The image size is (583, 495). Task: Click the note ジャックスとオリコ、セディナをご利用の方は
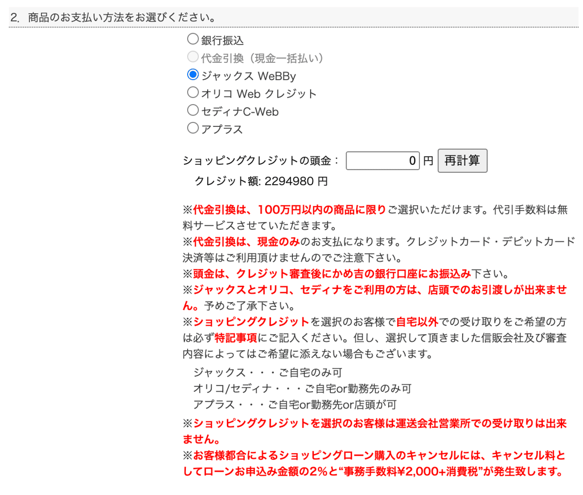[374, 298]
